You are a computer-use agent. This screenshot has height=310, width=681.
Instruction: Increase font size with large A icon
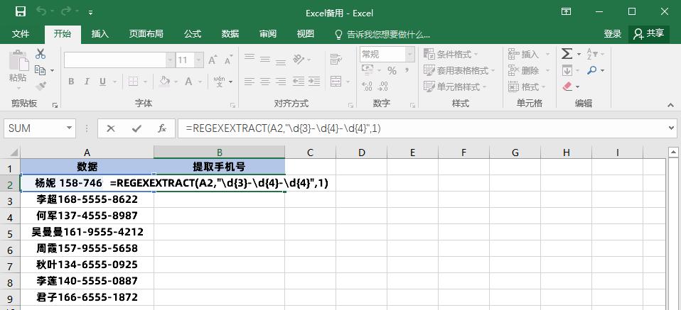pyautogui.click(x=213, y=60)
